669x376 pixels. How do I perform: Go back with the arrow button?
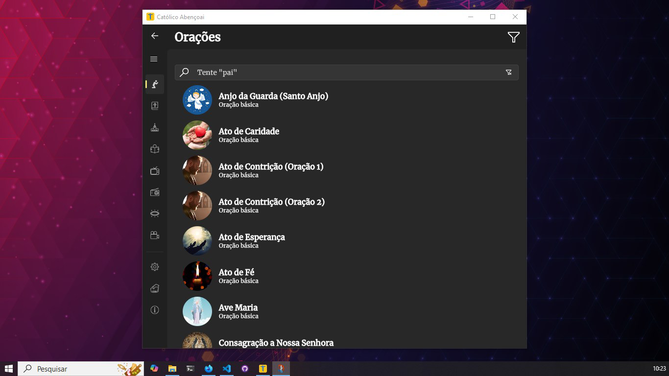(x=155, y=36)
